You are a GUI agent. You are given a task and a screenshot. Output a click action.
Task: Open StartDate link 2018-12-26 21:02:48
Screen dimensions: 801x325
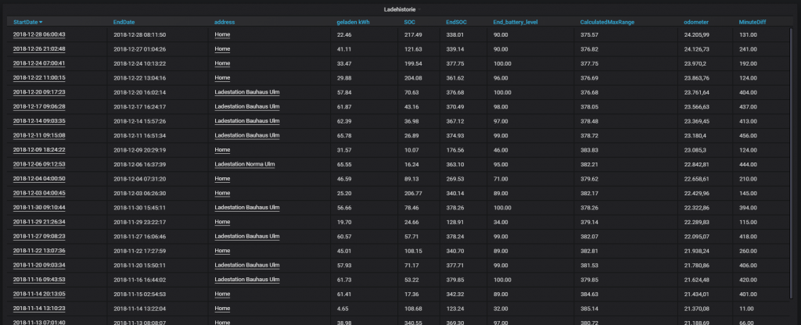click(x=39, y=49)
